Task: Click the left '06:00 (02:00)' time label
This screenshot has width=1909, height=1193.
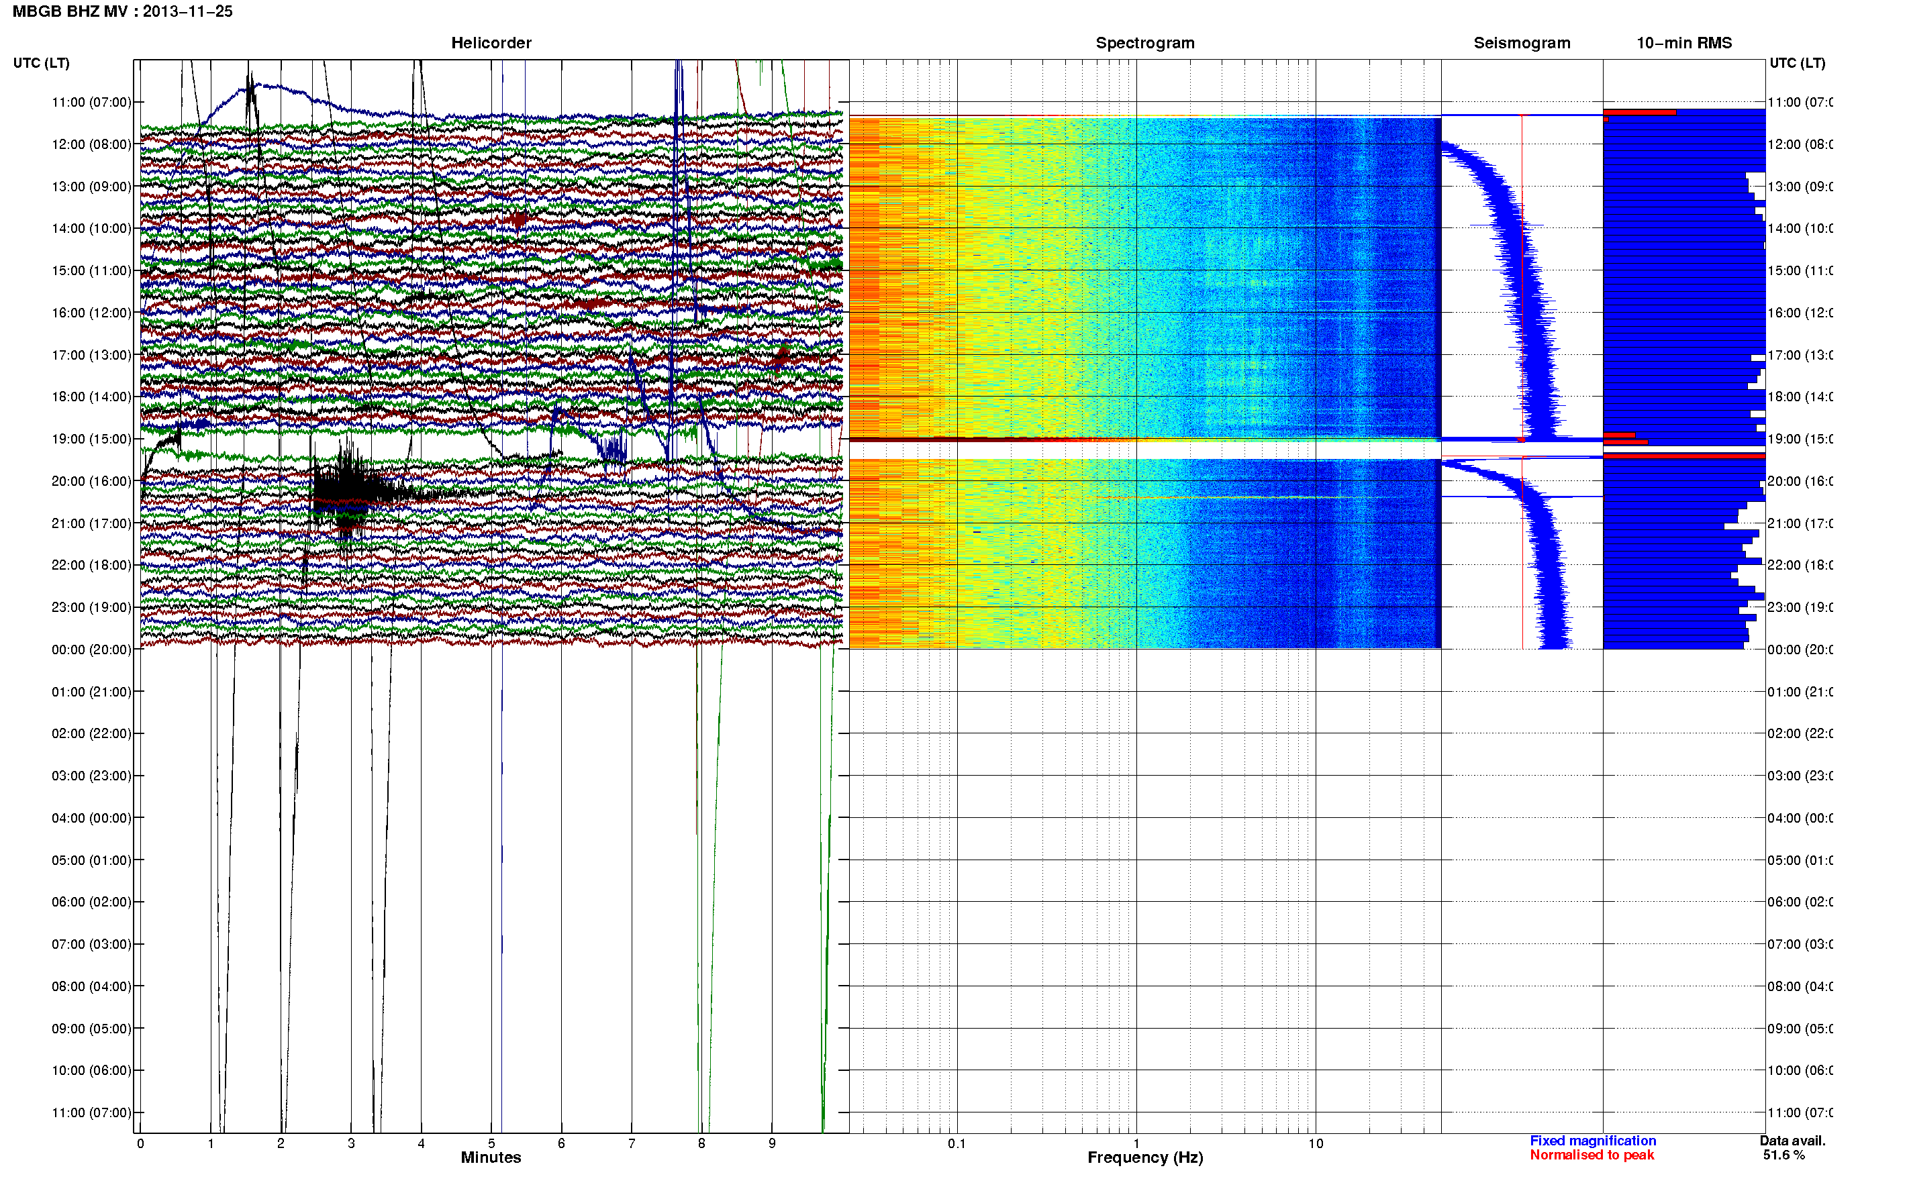Action: click(91, 902)
